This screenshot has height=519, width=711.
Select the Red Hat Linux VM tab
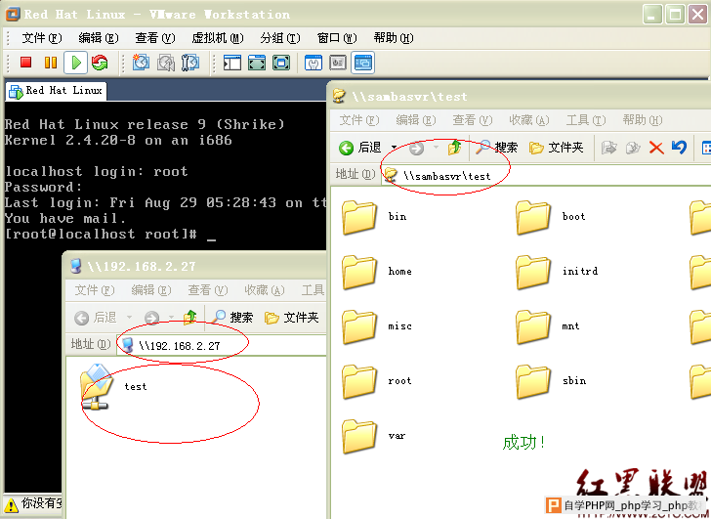pos(56,91)
